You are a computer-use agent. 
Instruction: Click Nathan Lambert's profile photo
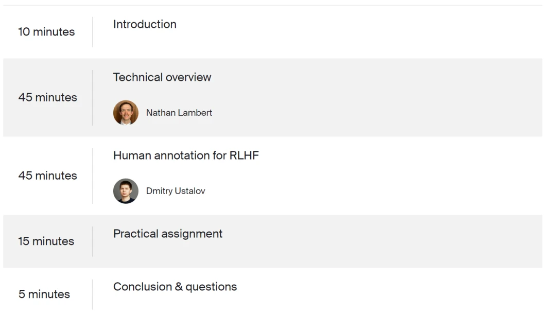click(x=126, y=113)
